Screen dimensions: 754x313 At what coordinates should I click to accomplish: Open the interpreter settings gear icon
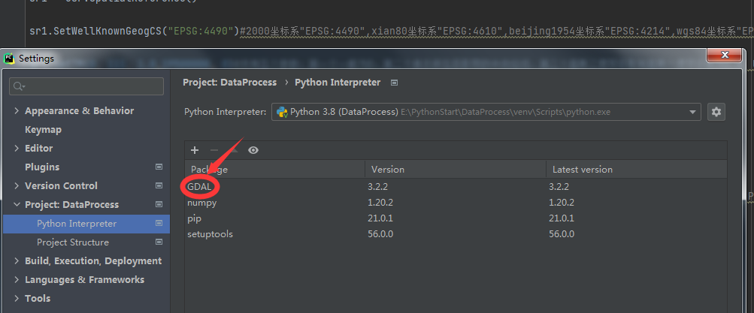(716, 112)
